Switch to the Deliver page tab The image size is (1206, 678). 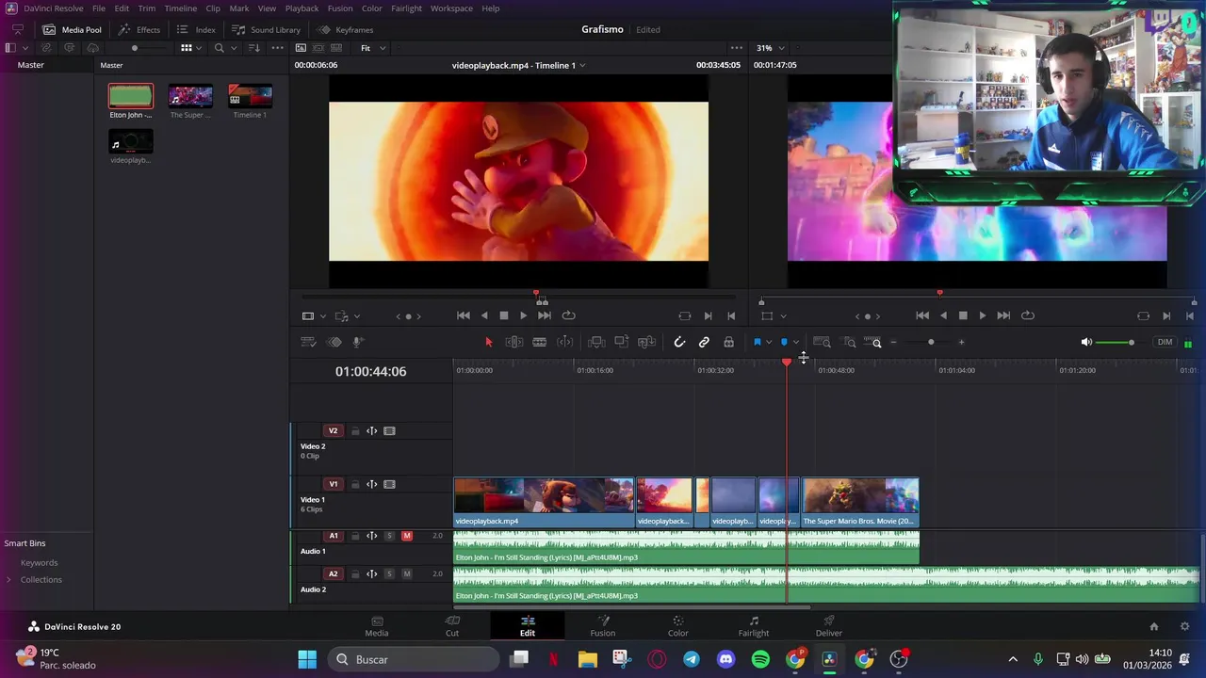(829, 626)
